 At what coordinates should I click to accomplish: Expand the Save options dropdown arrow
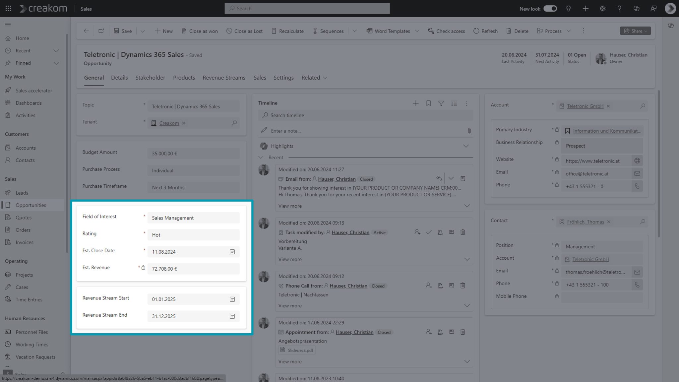[x=143, y=31]
